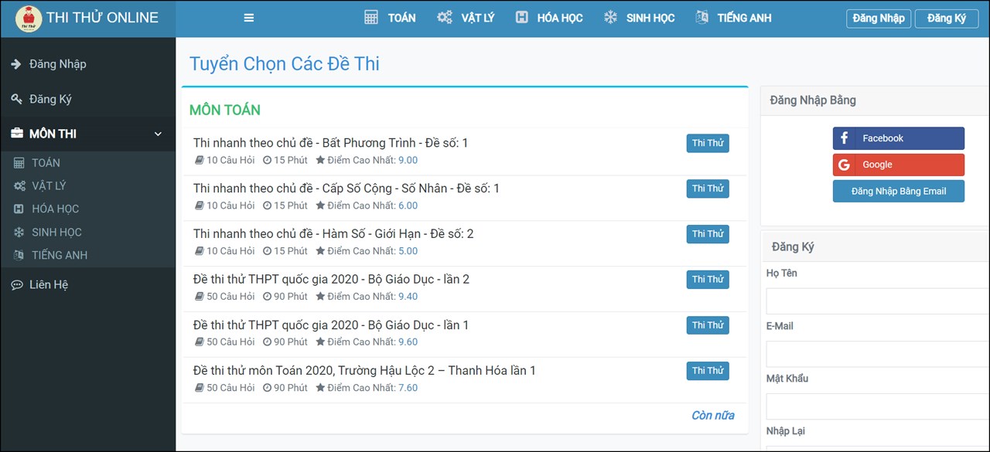The height and width of the screenshot is (452, 990).
Task: Open Đăng Ký in the left sidebar
Action: pyautogui.click(x=50, y=99)
